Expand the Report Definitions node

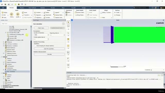coord(4,62)
